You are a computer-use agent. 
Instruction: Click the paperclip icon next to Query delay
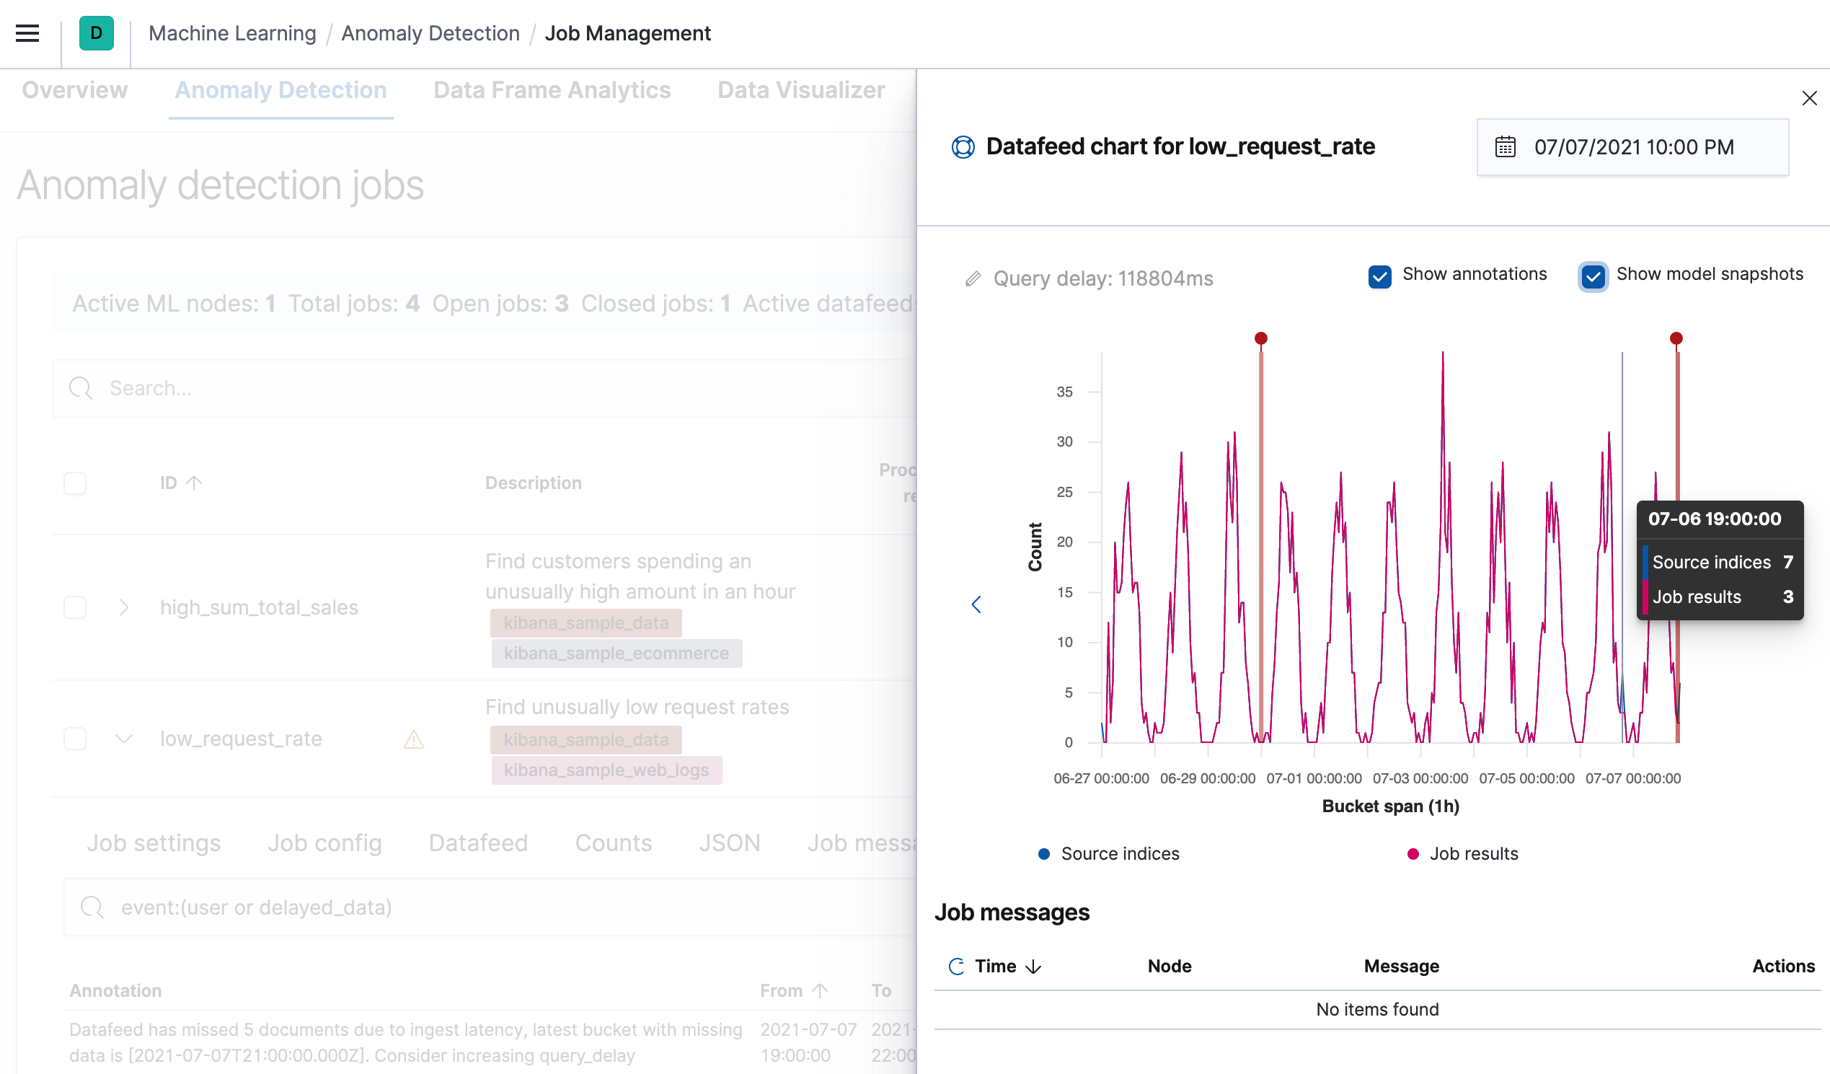point(973,278)
